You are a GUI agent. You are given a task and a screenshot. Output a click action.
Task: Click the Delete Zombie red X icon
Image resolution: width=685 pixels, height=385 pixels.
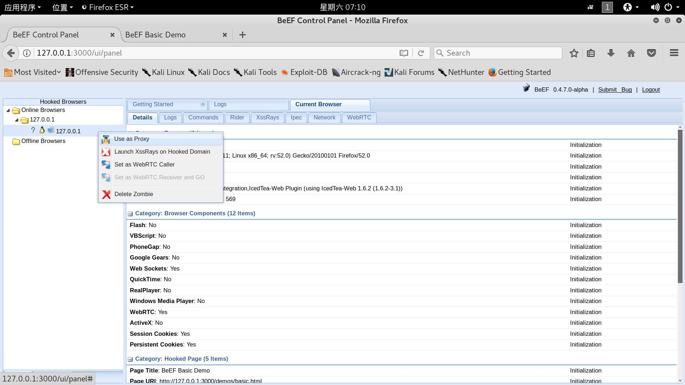106,194
